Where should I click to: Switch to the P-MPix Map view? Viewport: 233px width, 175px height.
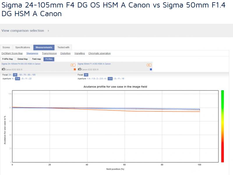click(8, 59)
